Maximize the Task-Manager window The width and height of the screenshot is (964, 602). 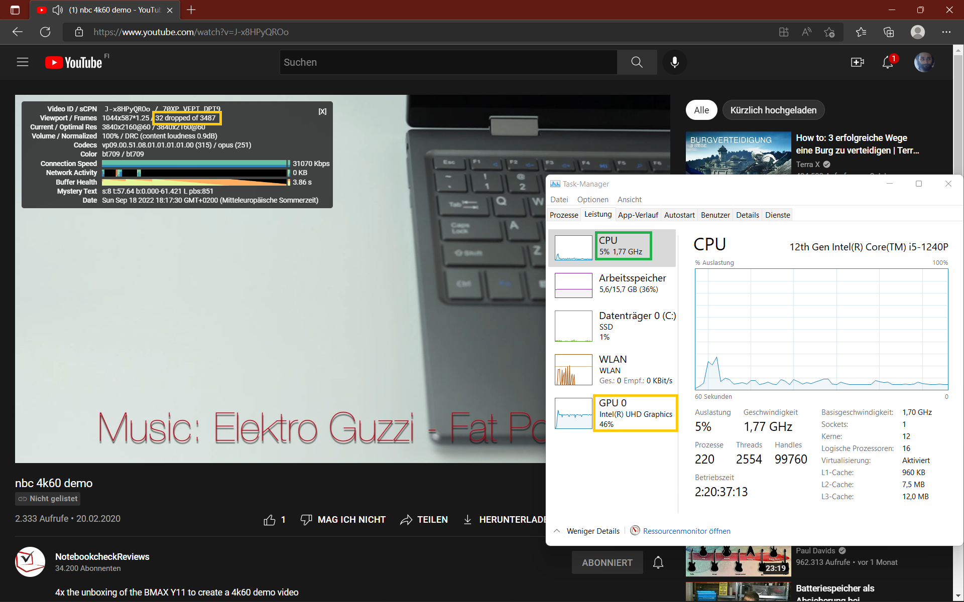tap(919, 184)
